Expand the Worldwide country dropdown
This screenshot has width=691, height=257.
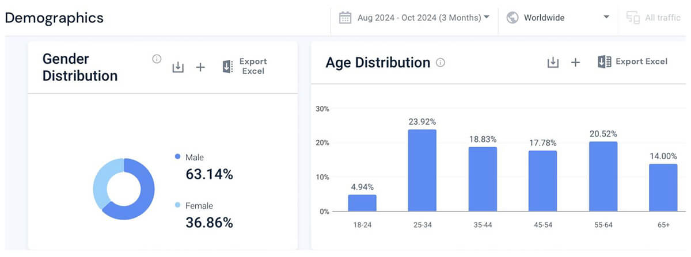pyautogui.click(x=606, y=17)
